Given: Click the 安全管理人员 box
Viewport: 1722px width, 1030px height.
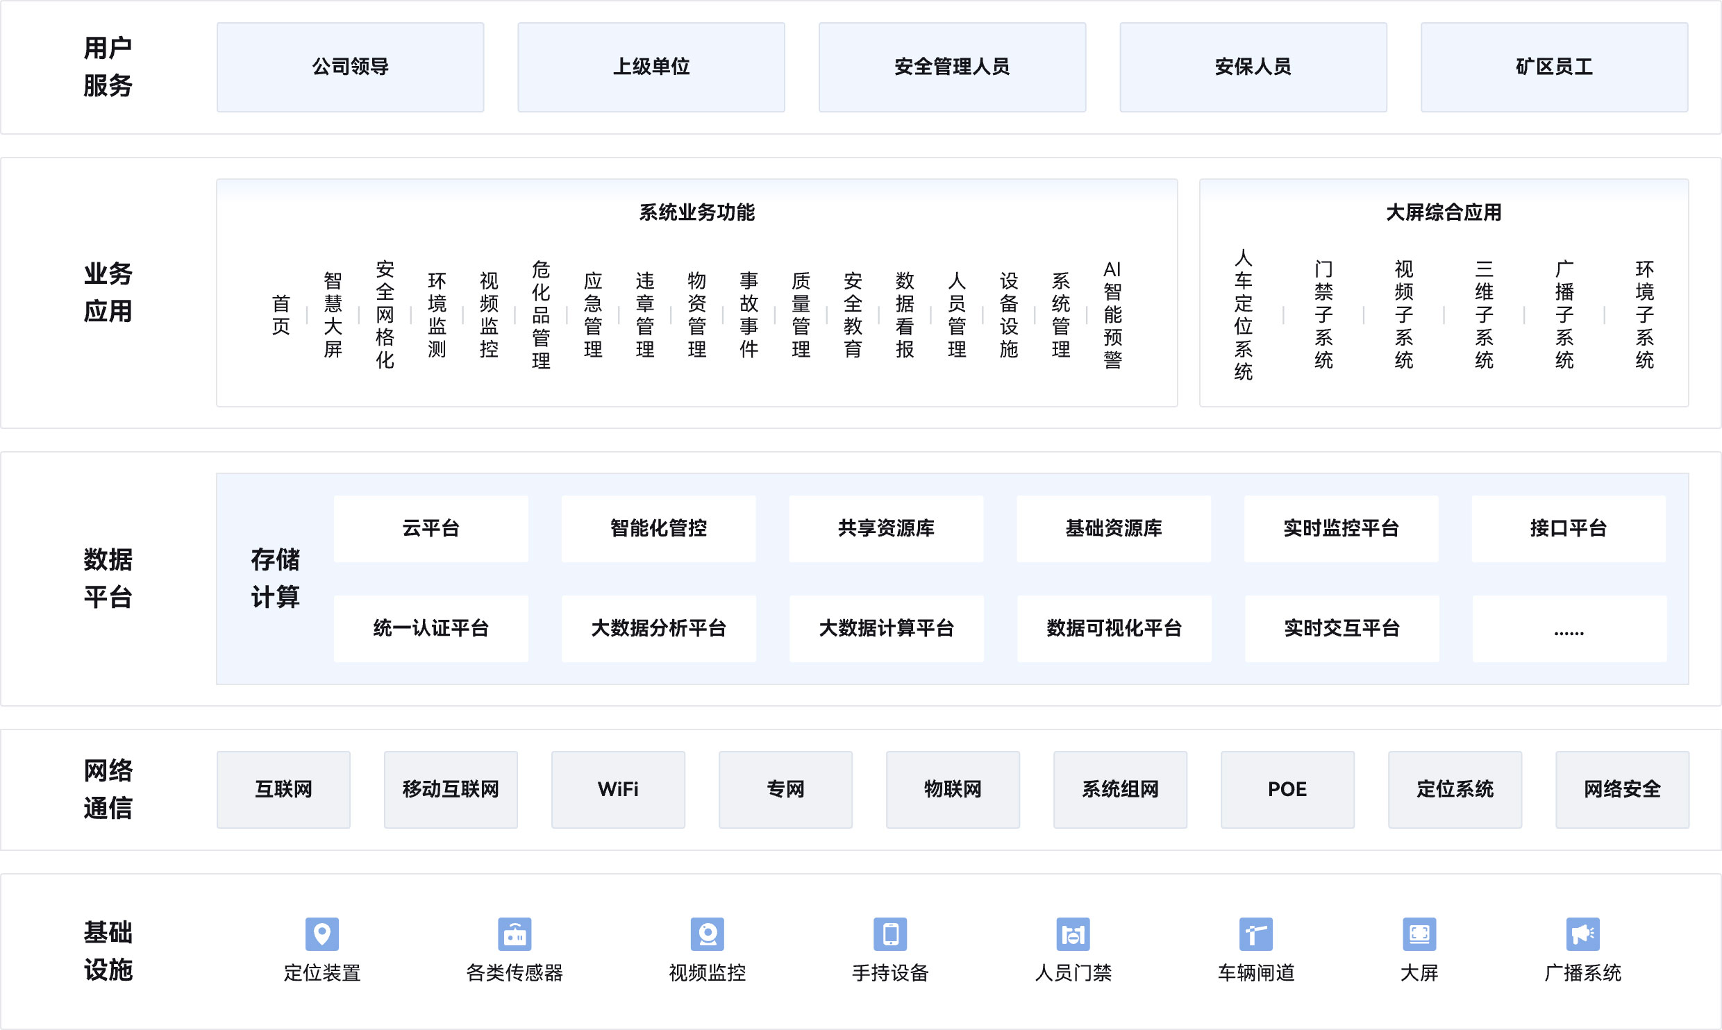Looking at the screenshot, I should 952,67.
